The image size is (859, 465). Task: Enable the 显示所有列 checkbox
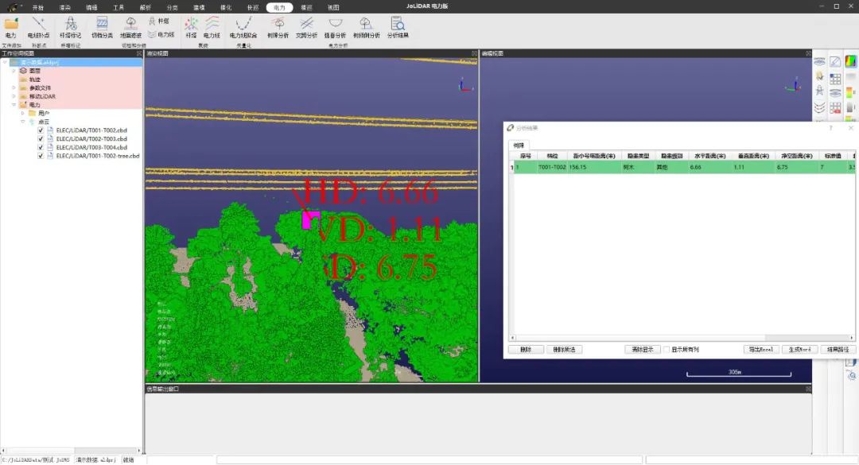(667, 350)
